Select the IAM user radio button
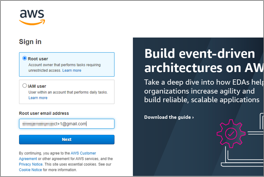Image resolution: width=264 pixels, height=177 pixels. (25, 86)
